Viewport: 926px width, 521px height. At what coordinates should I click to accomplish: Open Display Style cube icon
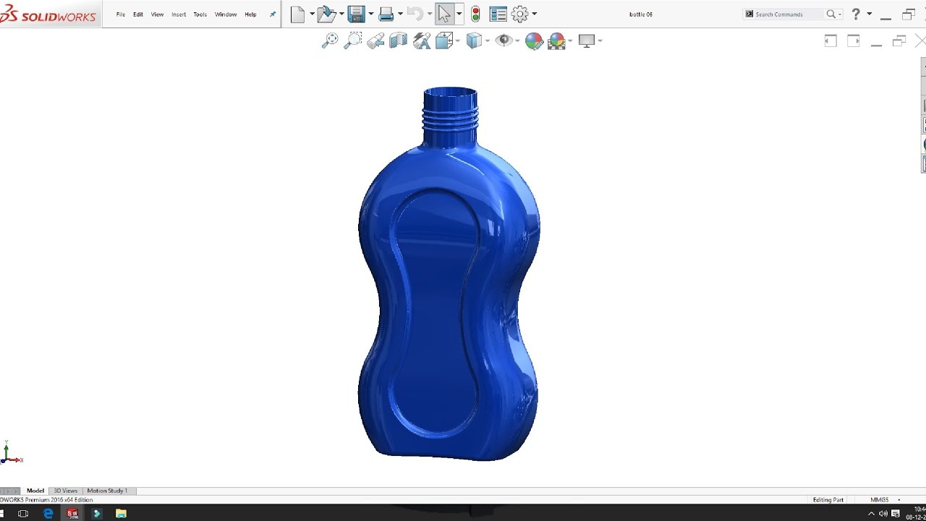(474, 41)
